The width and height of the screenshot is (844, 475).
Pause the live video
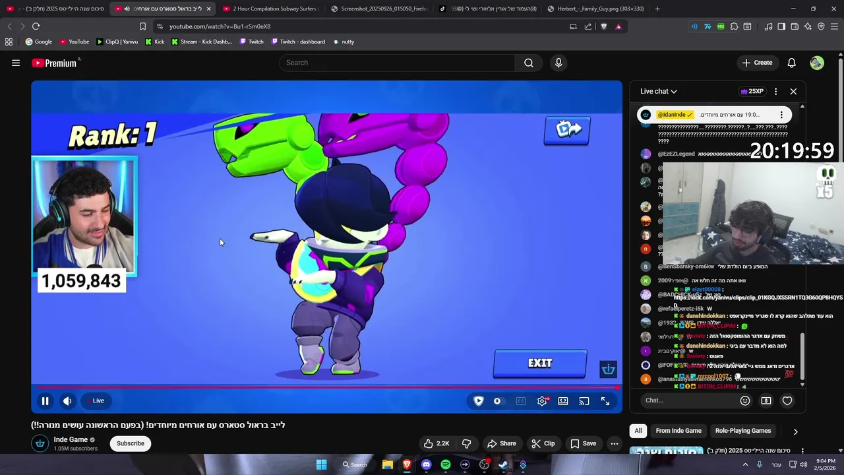pos(45,400)
